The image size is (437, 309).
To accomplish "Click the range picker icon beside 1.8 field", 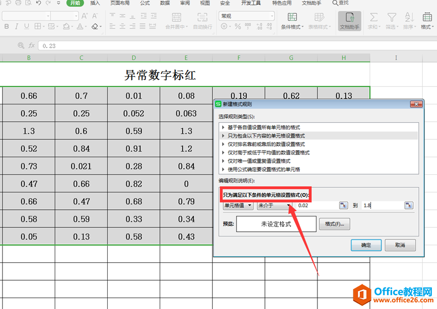I will tap(409, 206).
